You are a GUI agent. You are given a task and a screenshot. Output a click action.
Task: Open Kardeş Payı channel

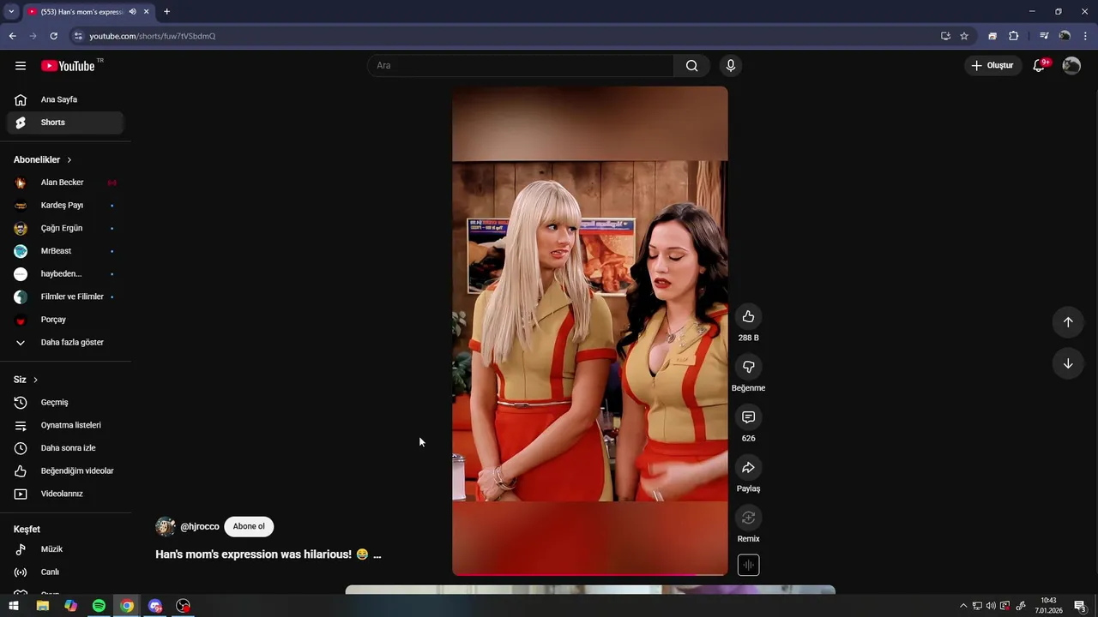coord(65,206)
